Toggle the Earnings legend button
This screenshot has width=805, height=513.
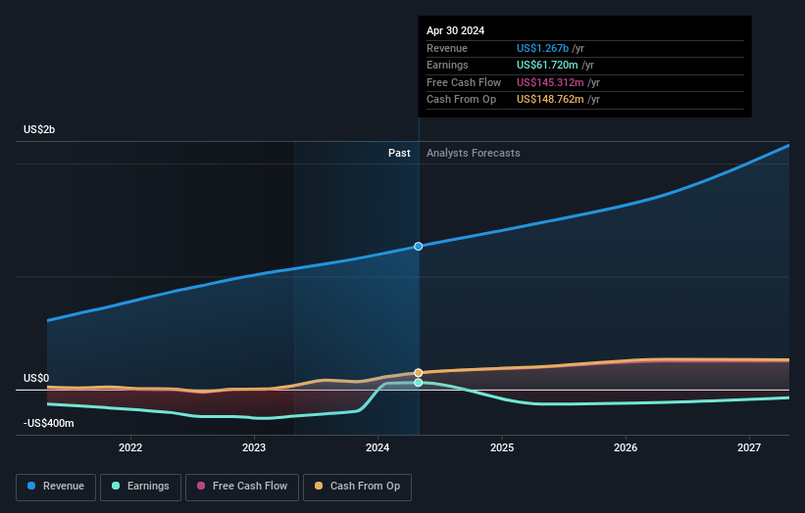pyautogui.click(x=140, y=487)
